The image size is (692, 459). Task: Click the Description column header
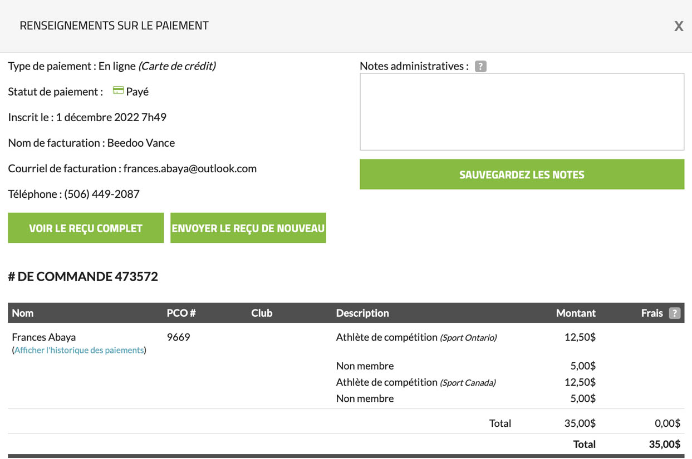pos(362,313)
